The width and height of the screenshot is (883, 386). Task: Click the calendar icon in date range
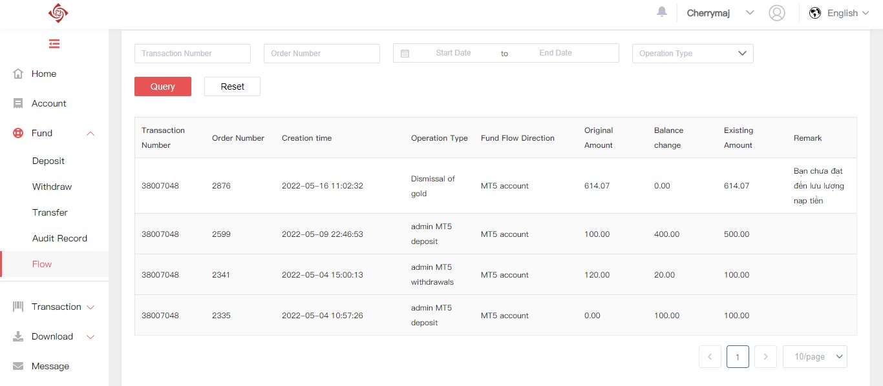coord(405,54)
